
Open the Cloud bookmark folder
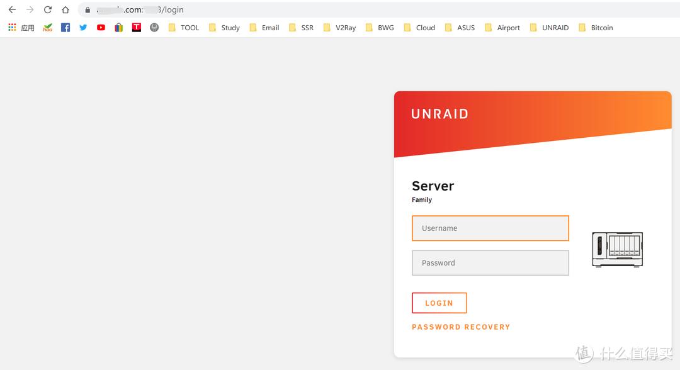(419, 28)
